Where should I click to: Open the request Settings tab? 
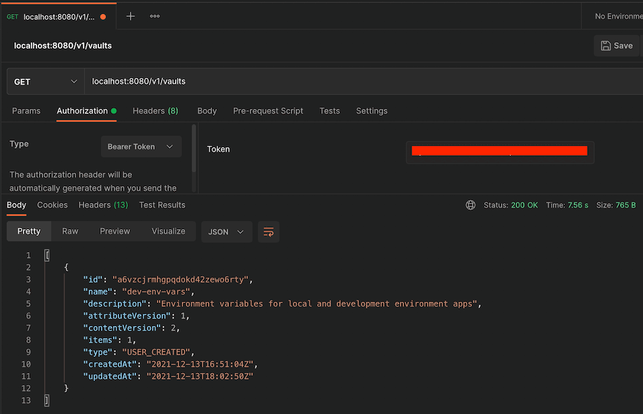pyautogui.click(x=372, y=111)
